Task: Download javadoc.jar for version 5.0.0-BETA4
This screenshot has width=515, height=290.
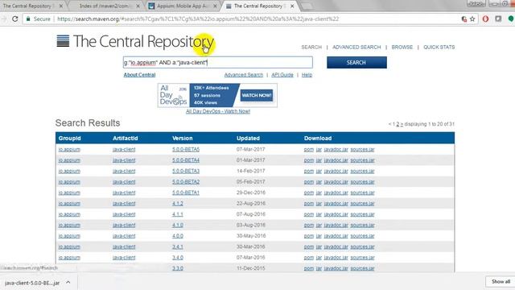Action: pyautogui.click(x=336, y=160)
